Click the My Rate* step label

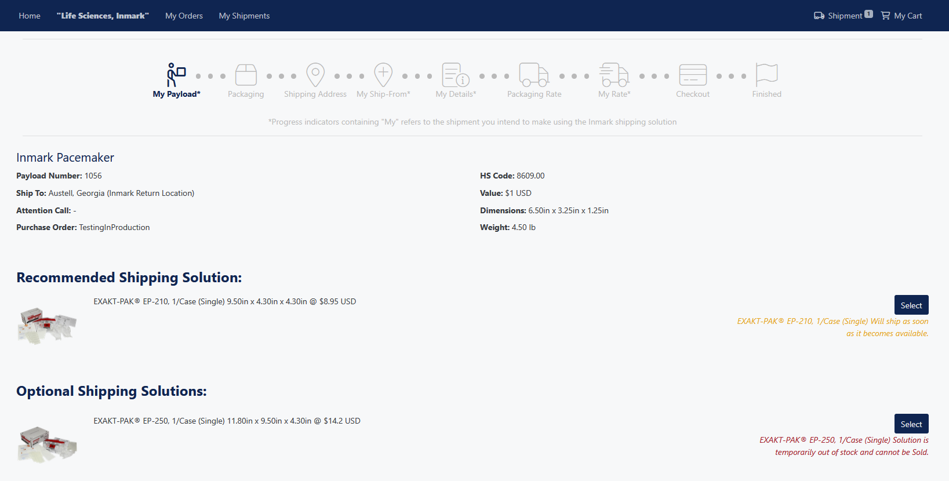(614, 94)
